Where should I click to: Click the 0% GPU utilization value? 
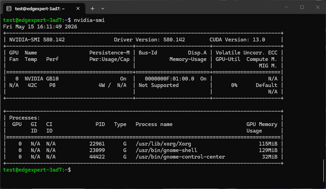click(x=234, y=85)
